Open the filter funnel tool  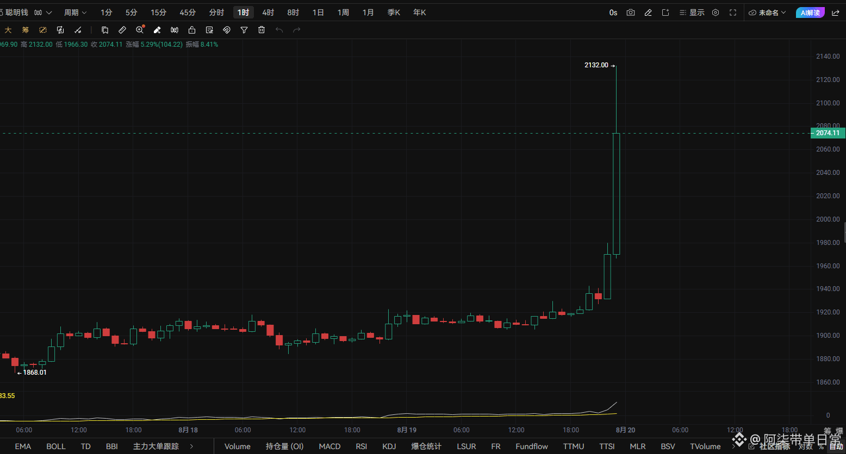tap(244, 30)
